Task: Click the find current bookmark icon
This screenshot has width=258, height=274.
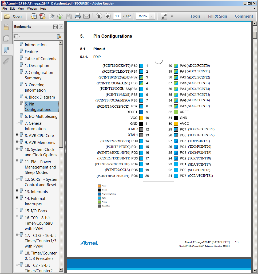Action: [59, 36]
